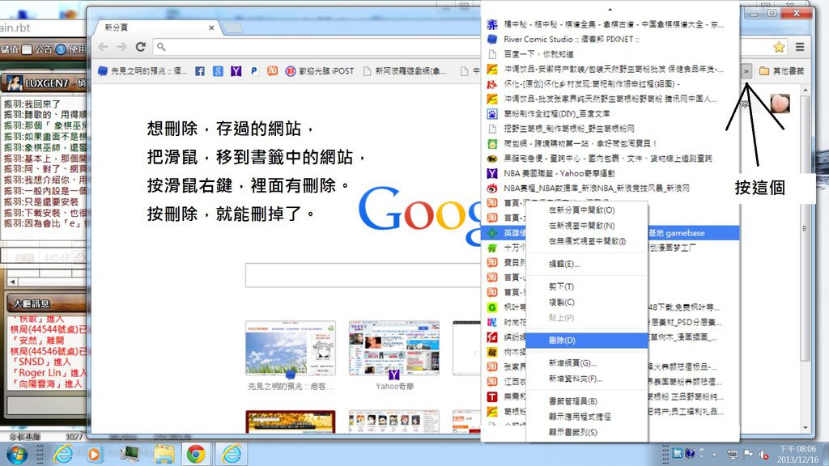This screenshot has width=829, height=466.
Task: Click the Windows Start orb
Action: pos(16,455)
